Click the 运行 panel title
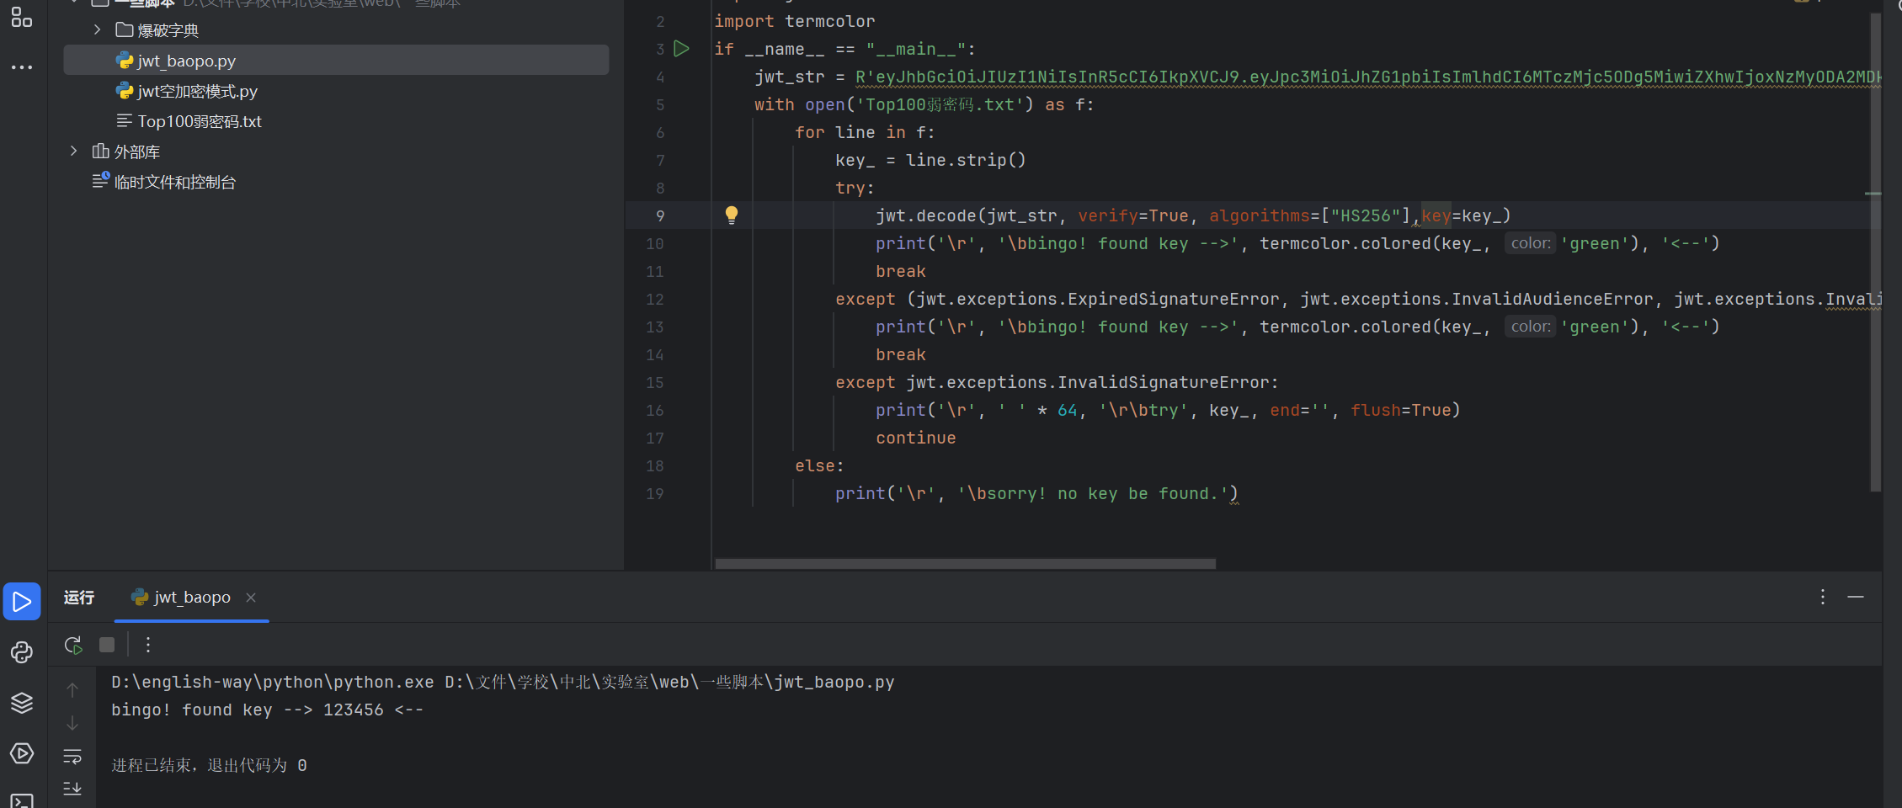This screenshot has width=1902, height=808. click(79, 598)
